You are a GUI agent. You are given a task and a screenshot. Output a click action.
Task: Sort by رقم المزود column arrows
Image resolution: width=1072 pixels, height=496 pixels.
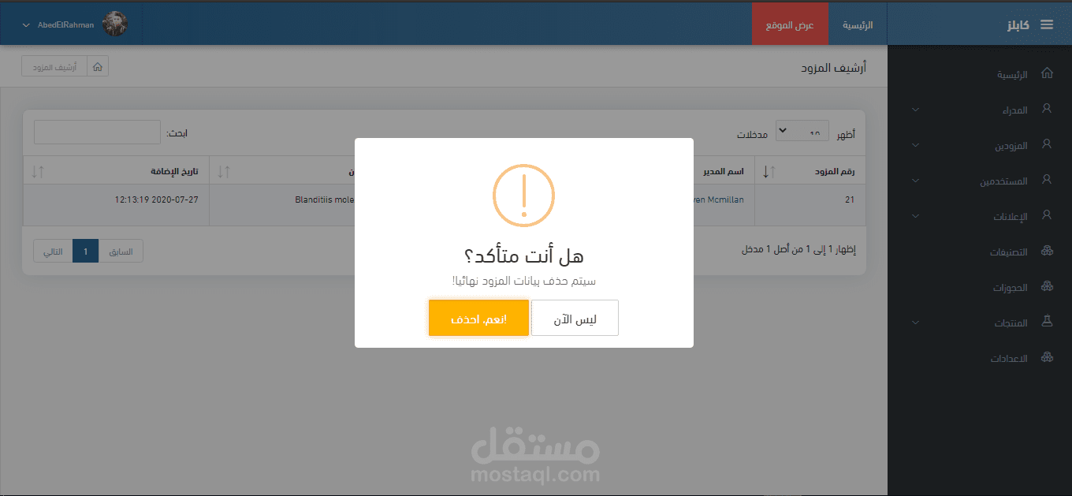coord(769,170)
